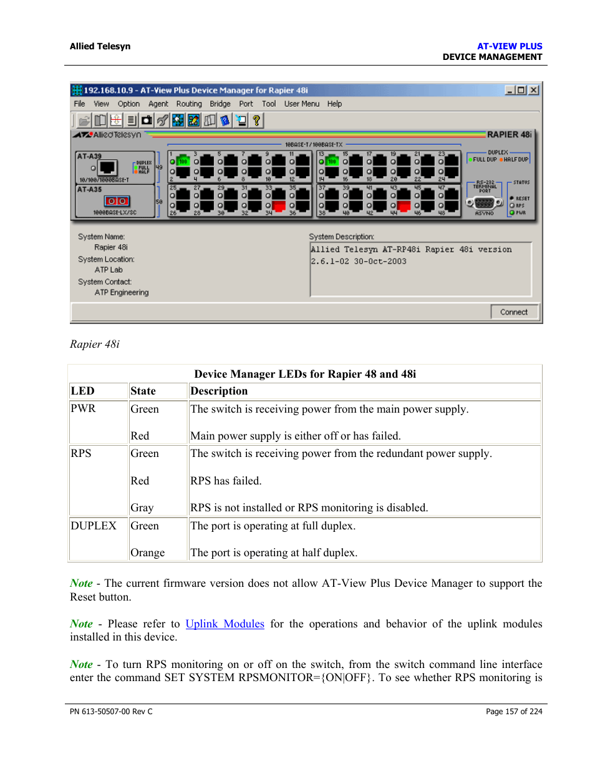Open the View menu
The width and height of the screenshot is (595, 771).
(x=101, y=104)
